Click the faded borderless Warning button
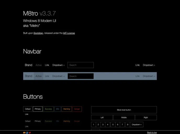The width and height of the screenshot is (180, 134). click(66, 121)
